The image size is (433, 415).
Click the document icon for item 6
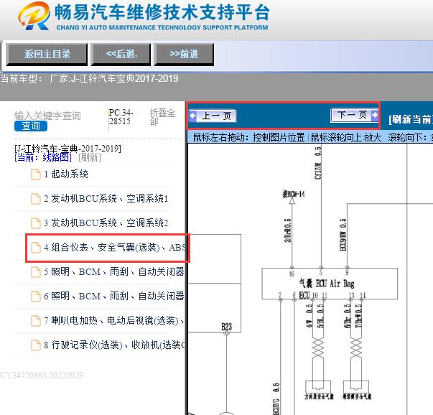point(36,297)
